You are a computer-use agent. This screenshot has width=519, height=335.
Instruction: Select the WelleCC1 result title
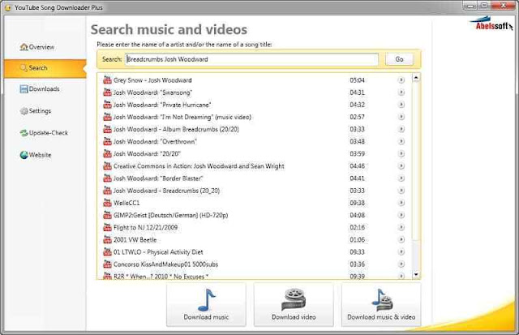pos(127,203)
